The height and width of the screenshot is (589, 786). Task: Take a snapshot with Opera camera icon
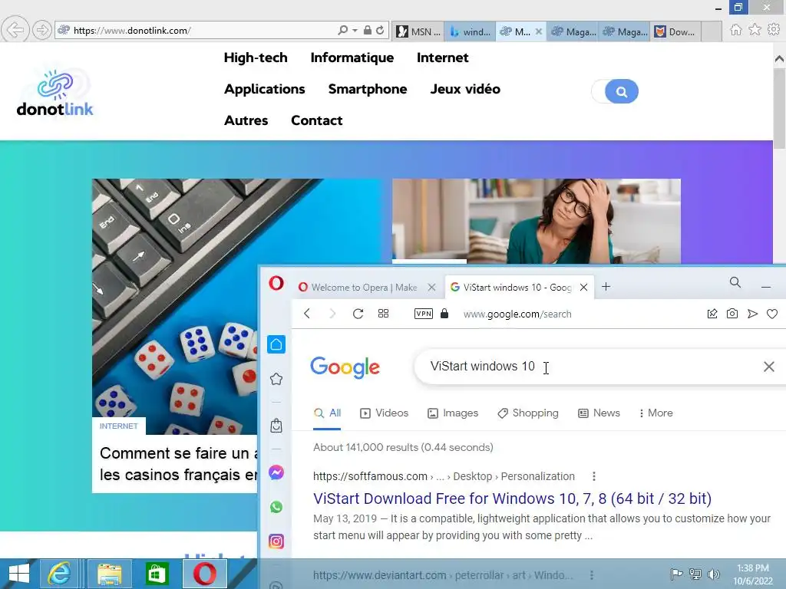coord(732,314)
